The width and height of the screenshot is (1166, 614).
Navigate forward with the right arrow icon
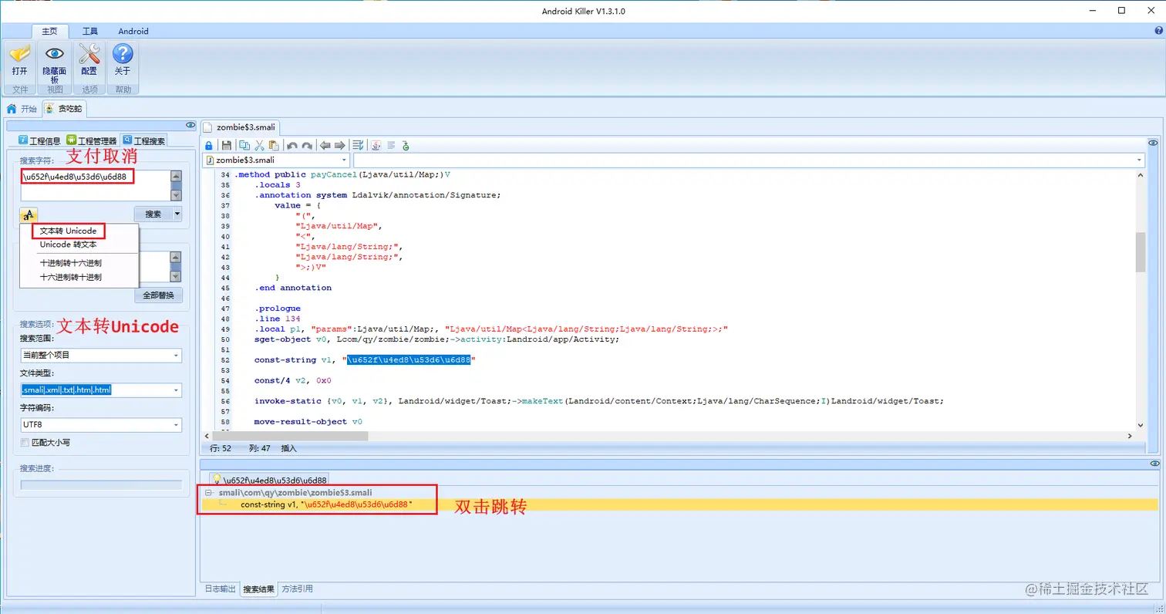[339, 145]
